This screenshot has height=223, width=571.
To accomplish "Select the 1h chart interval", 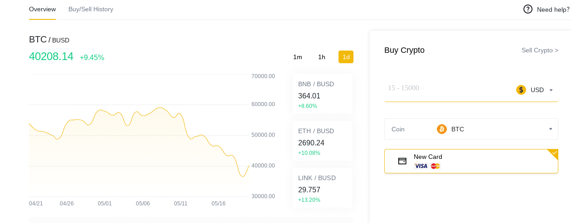I will [x=322, y=57].
